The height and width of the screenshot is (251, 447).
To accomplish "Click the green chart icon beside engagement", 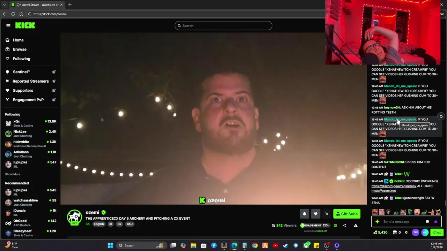I will [335, 226].
